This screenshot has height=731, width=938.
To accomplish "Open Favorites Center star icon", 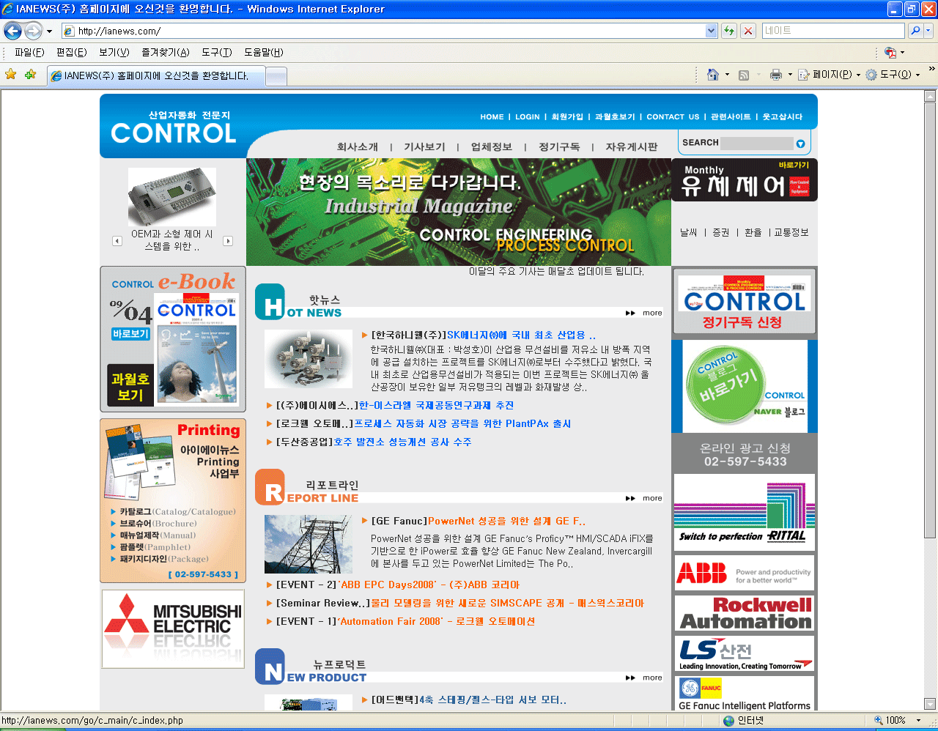I will [11, 75].
